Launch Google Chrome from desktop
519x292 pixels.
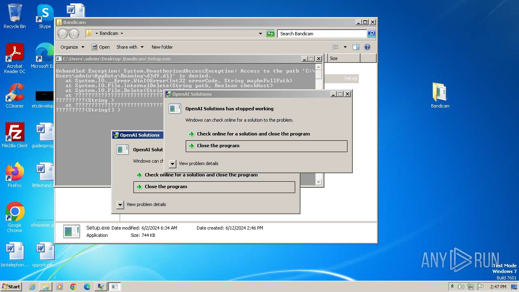click(15, 217)
